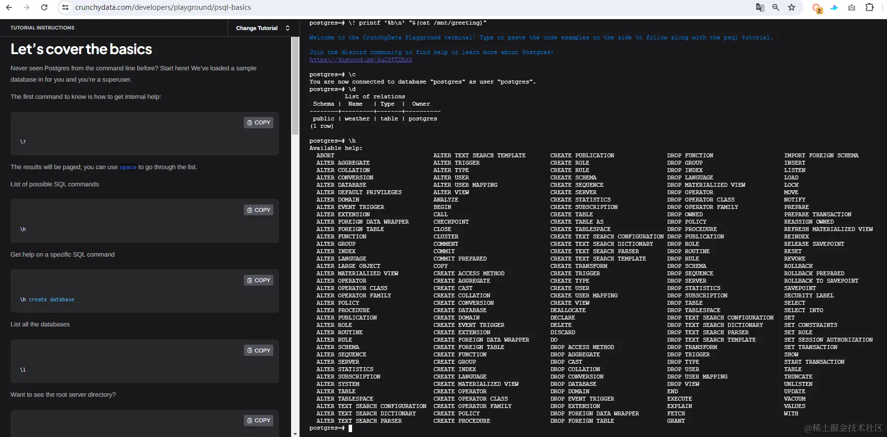Click 'DROP FOREIGN TABLE' in help list
The width and height of the screenshot is (887, 437).
click(582, 421)
